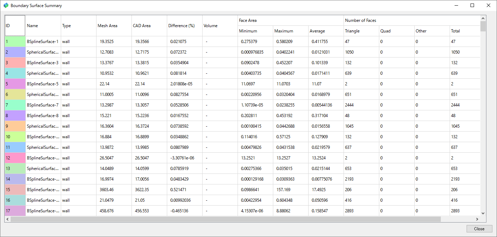This screenshot has height=237, width=497.
Task: Click the orange color swatch for ID 9
Action: (15, 126)
